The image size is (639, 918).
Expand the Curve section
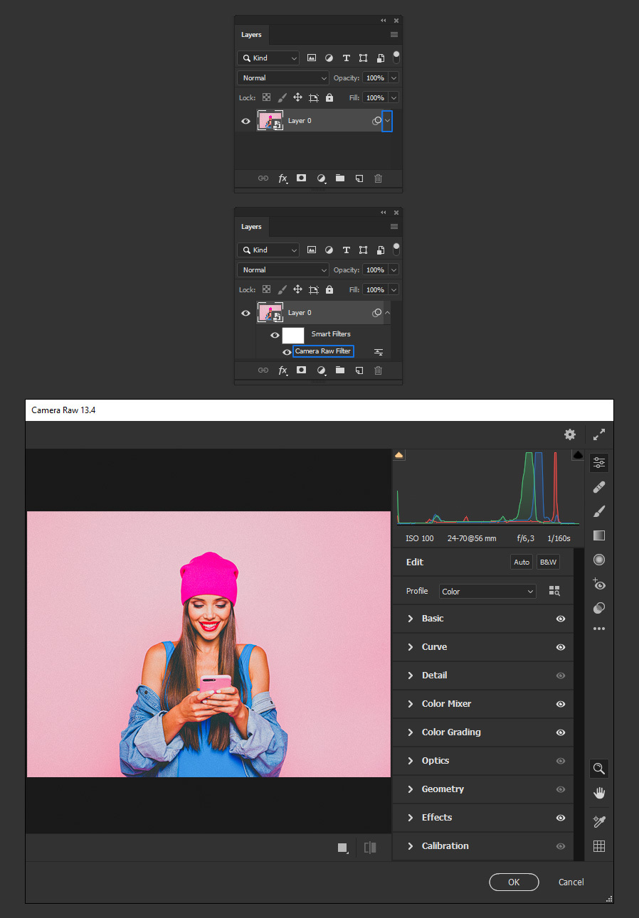click(x=411, y=647)
